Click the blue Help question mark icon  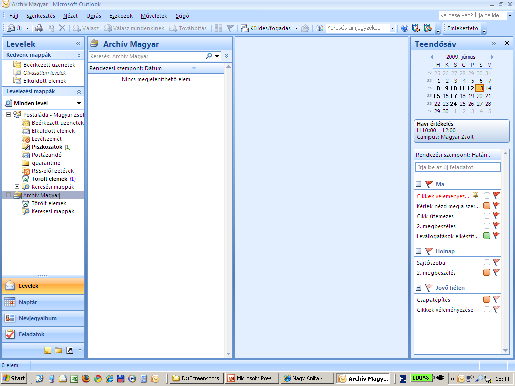pos(405,28)
